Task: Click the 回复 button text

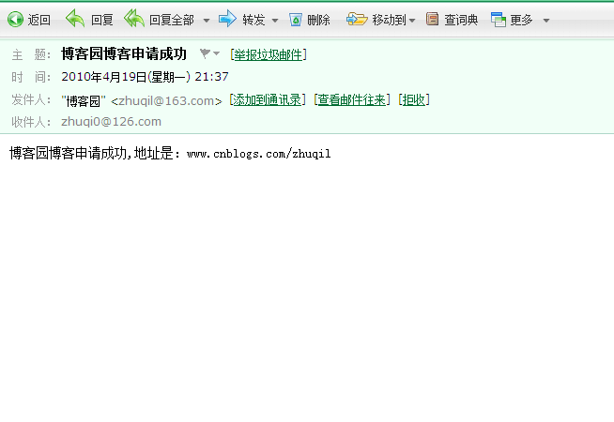Action: (102, 20)
